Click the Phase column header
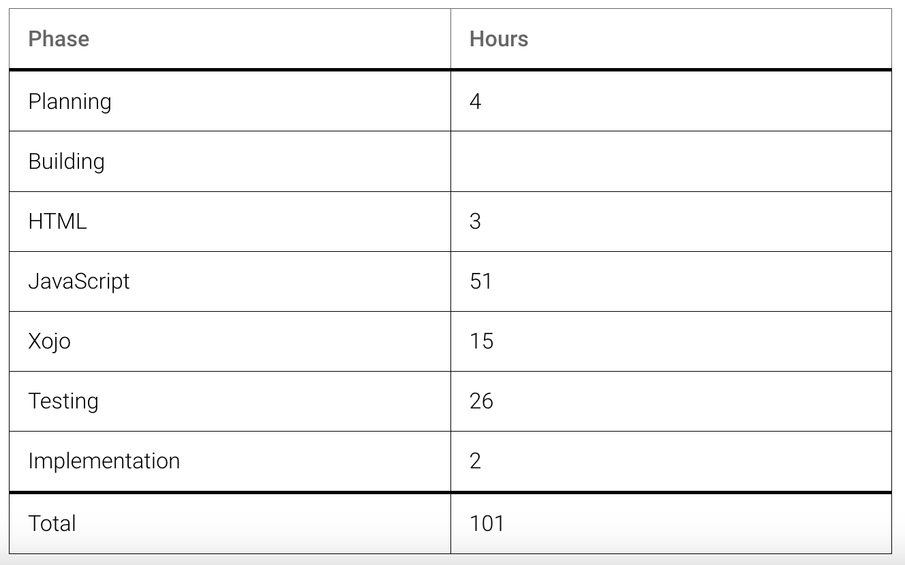905x565 pixels. (59, 39)
